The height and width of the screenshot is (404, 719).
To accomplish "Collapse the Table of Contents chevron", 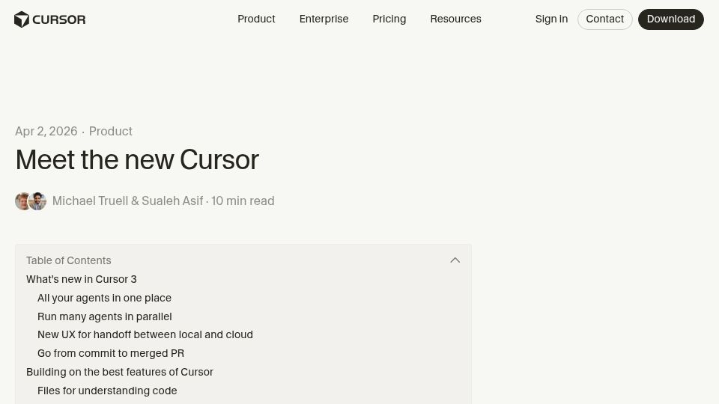I will [455, 260].
